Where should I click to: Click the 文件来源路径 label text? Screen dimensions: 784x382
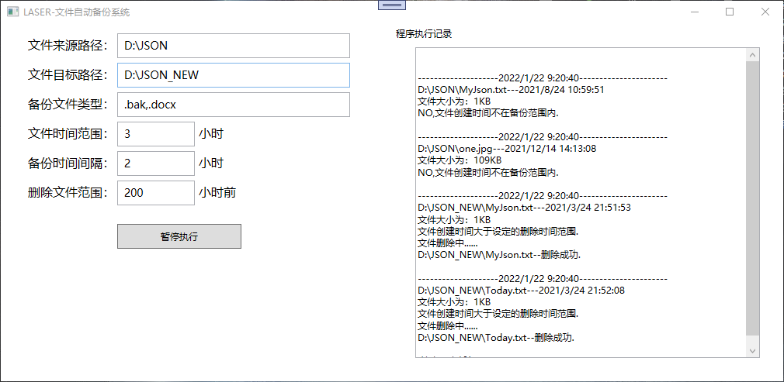coord(68,46)
